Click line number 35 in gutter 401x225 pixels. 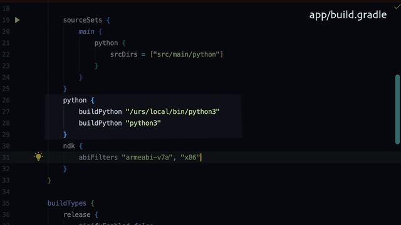coord(6,203)
